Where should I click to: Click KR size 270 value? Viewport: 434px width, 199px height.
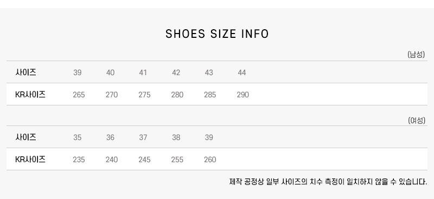click(112, 95)
